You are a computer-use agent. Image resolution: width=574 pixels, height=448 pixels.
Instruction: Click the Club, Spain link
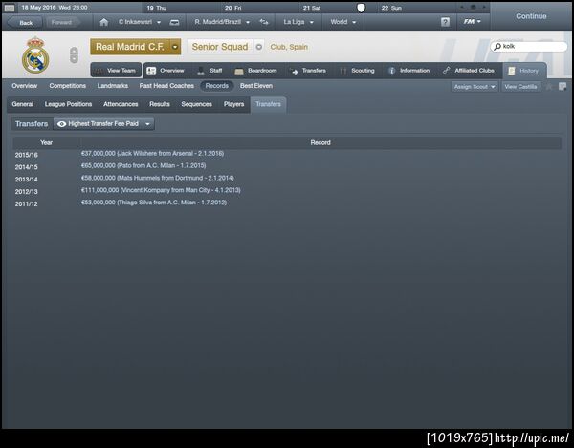pos(289,47)
